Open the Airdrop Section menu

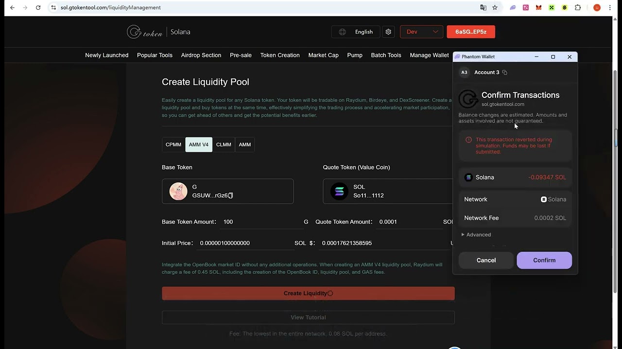click(201, 55)
